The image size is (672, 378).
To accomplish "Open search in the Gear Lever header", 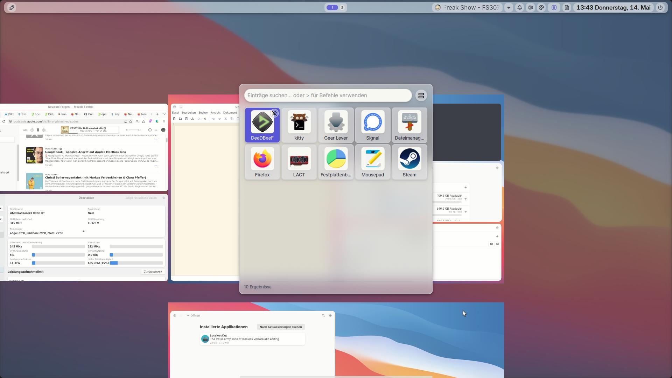I will pyautogui.click(x=323, y=316).
